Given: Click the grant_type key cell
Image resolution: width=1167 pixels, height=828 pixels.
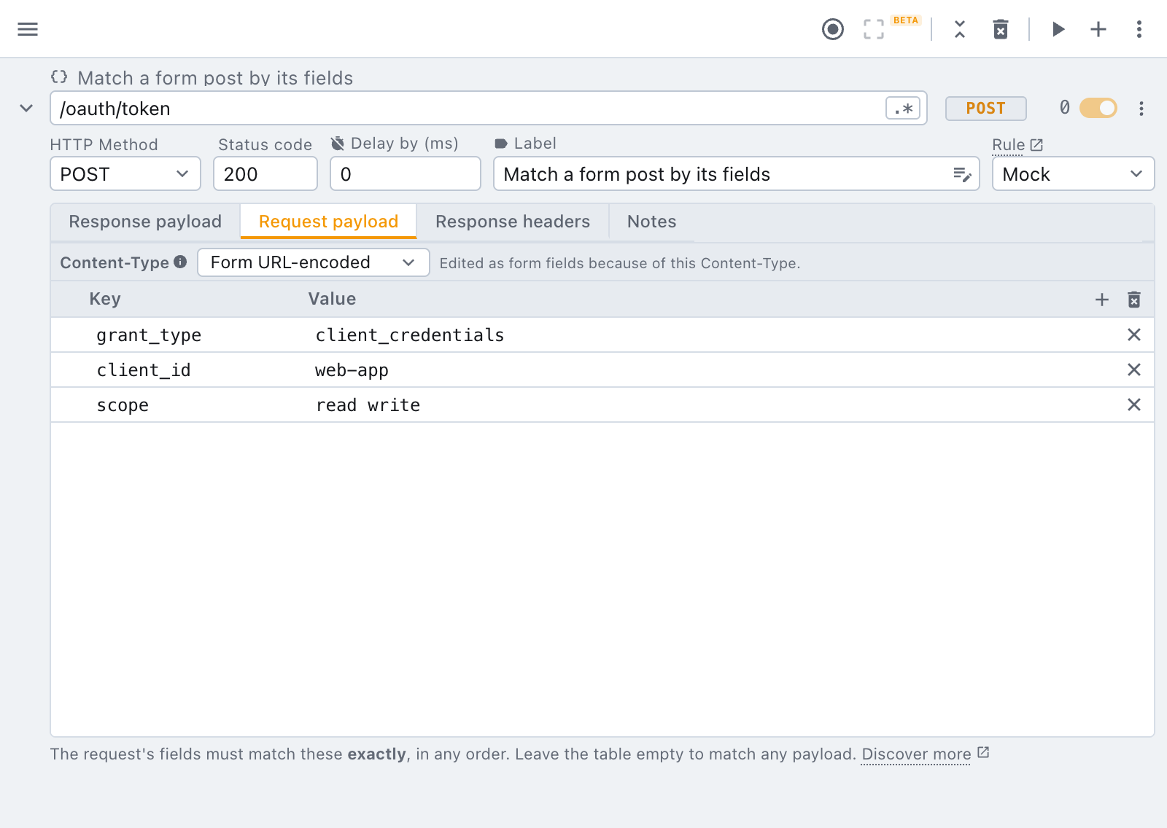Looking at the screenshot, I should click(x=149, y=335).
